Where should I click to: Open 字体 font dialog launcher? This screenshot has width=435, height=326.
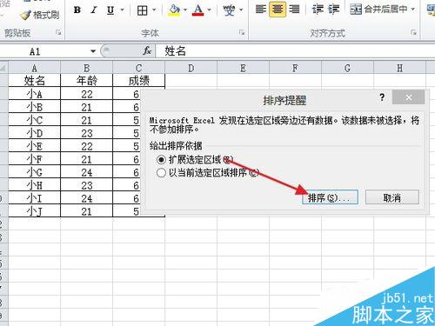click(x=242, y=32)
